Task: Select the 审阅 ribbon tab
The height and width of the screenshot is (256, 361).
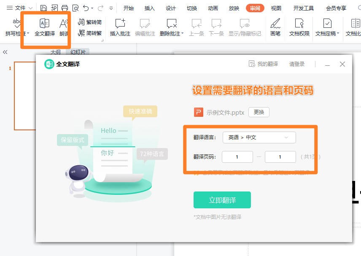Action: click(x=255, y=8)
